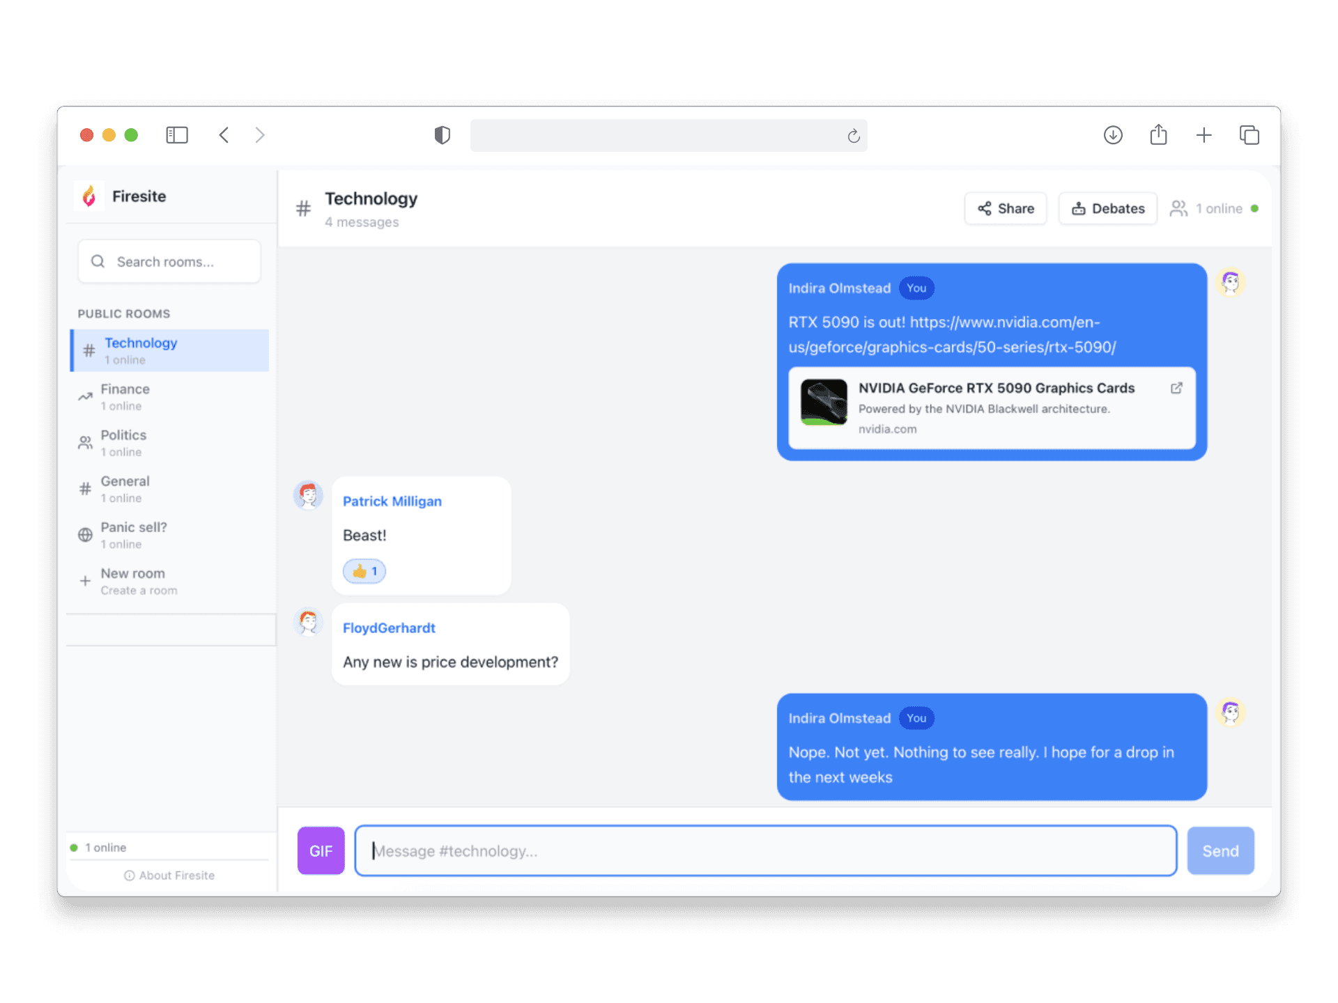This screenshot has width=1338, height=1003.
Task: Reload the page with refresh icon
Action: 854,136
